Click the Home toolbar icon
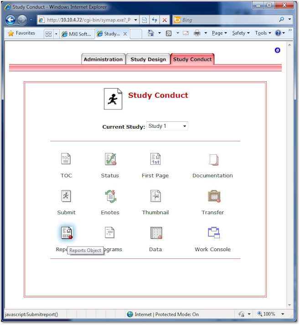Image resolution: width=300 pixels, height=325 pixels. pos(151,33)
